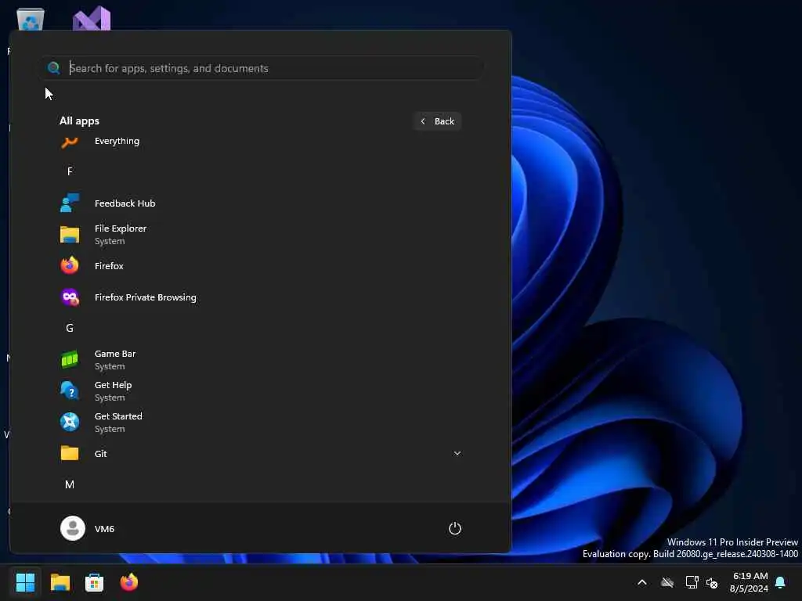Open the green Game Bar icon
This screenshot has width=802, height=601.
pyautogui.click(x=70, y=360)
